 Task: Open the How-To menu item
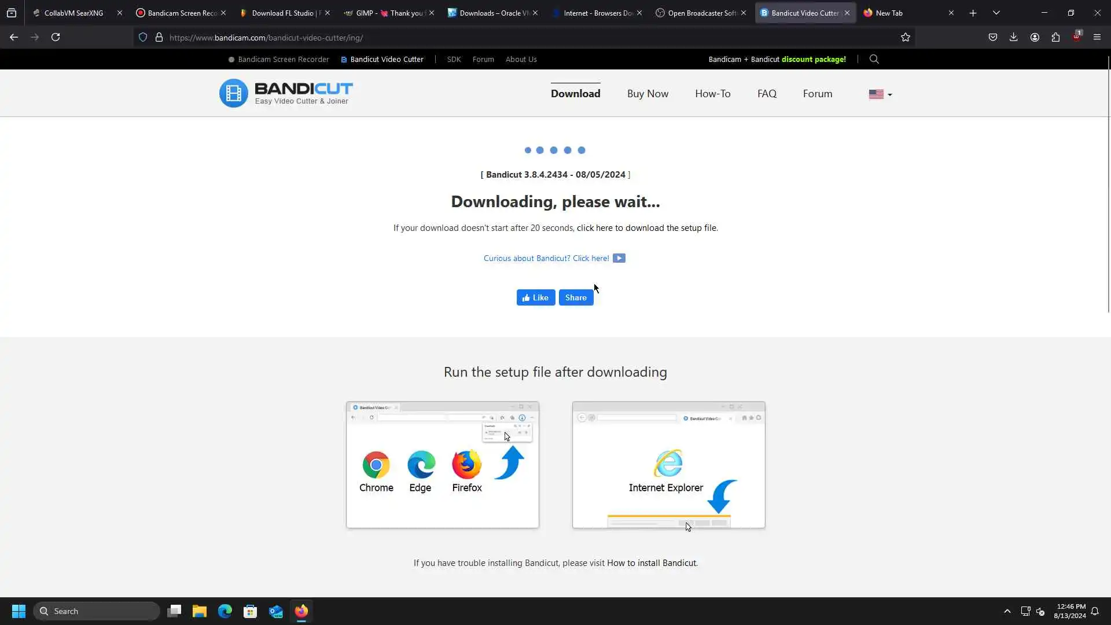tap(712, 94)
